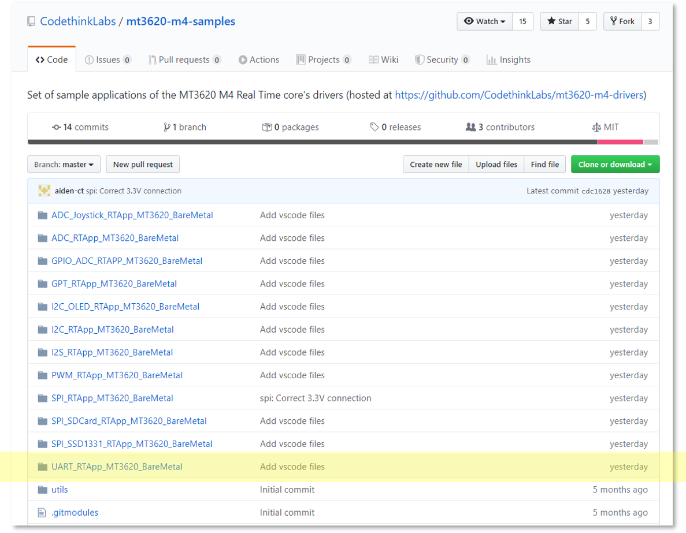The height and width of the screenshot is (533, 686).
Task: Switch to the Issues tab
Action: coord(107,60)
